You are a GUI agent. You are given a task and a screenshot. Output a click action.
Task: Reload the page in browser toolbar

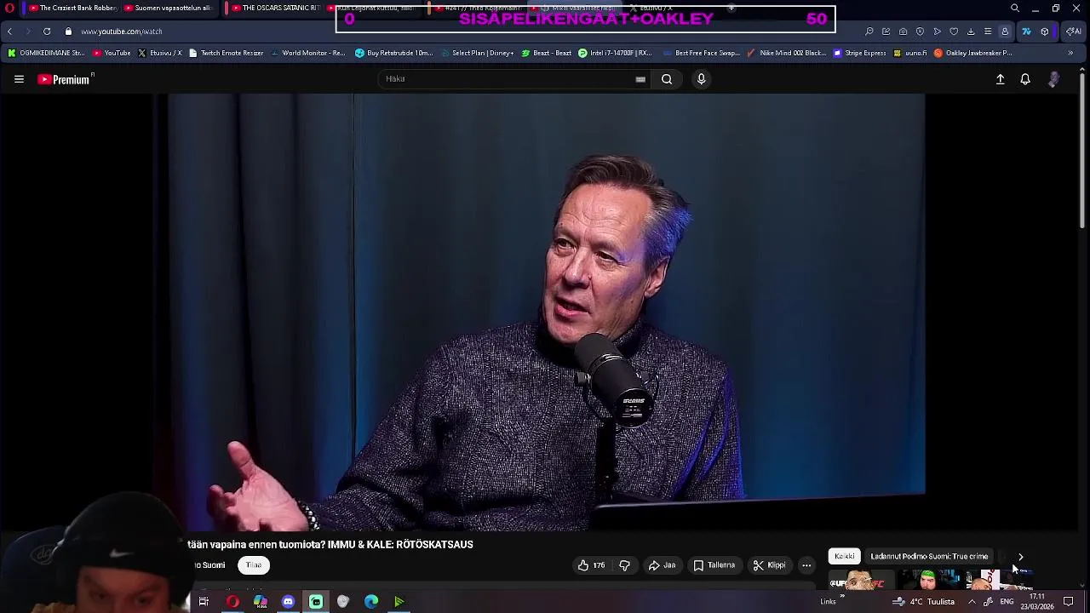[47, 32]
